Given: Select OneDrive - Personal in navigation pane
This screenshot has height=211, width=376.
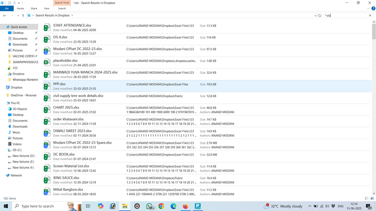Looking at the screenshot, I should (23, 95).
